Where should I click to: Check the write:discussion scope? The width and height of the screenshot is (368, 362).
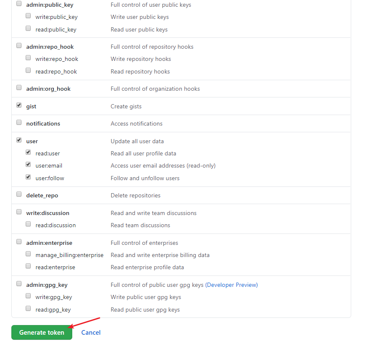point(18,212)
